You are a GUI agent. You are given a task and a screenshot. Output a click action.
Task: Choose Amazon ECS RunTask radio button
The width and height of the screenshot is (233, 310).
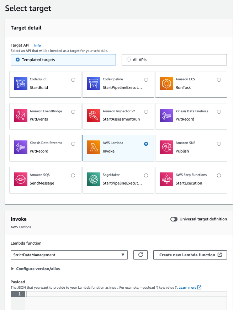219,80
